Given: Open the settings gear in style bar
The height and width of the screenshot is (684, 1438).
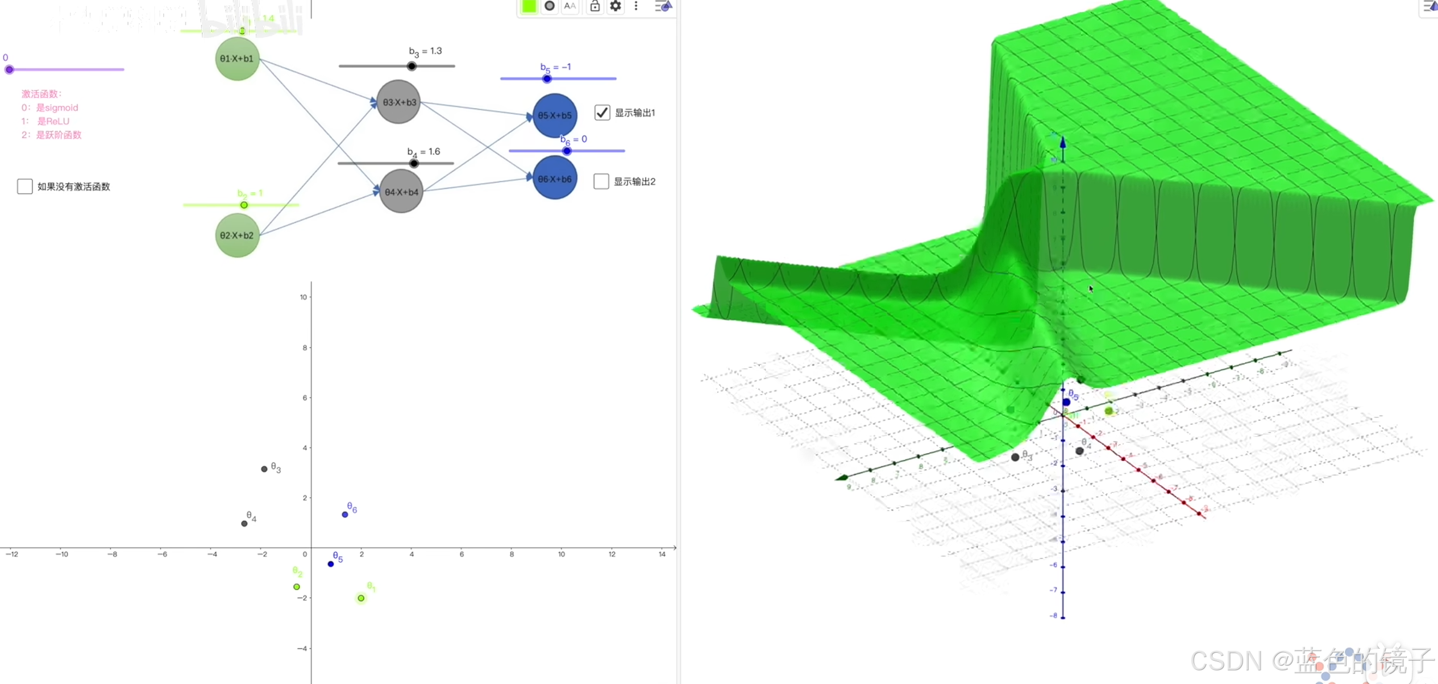Looking at the screenshot, I should 616,6.
